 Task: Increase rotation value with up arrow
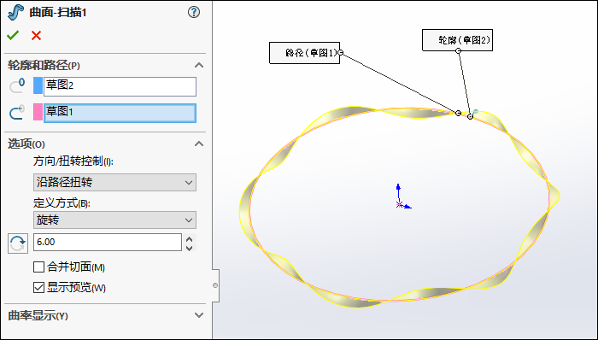pos(189,238)
